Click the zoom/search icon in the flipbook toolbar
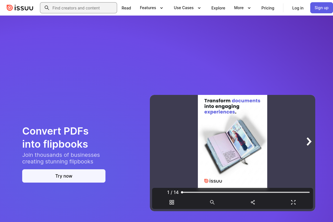The image size is (333, 222). [212, 202]
